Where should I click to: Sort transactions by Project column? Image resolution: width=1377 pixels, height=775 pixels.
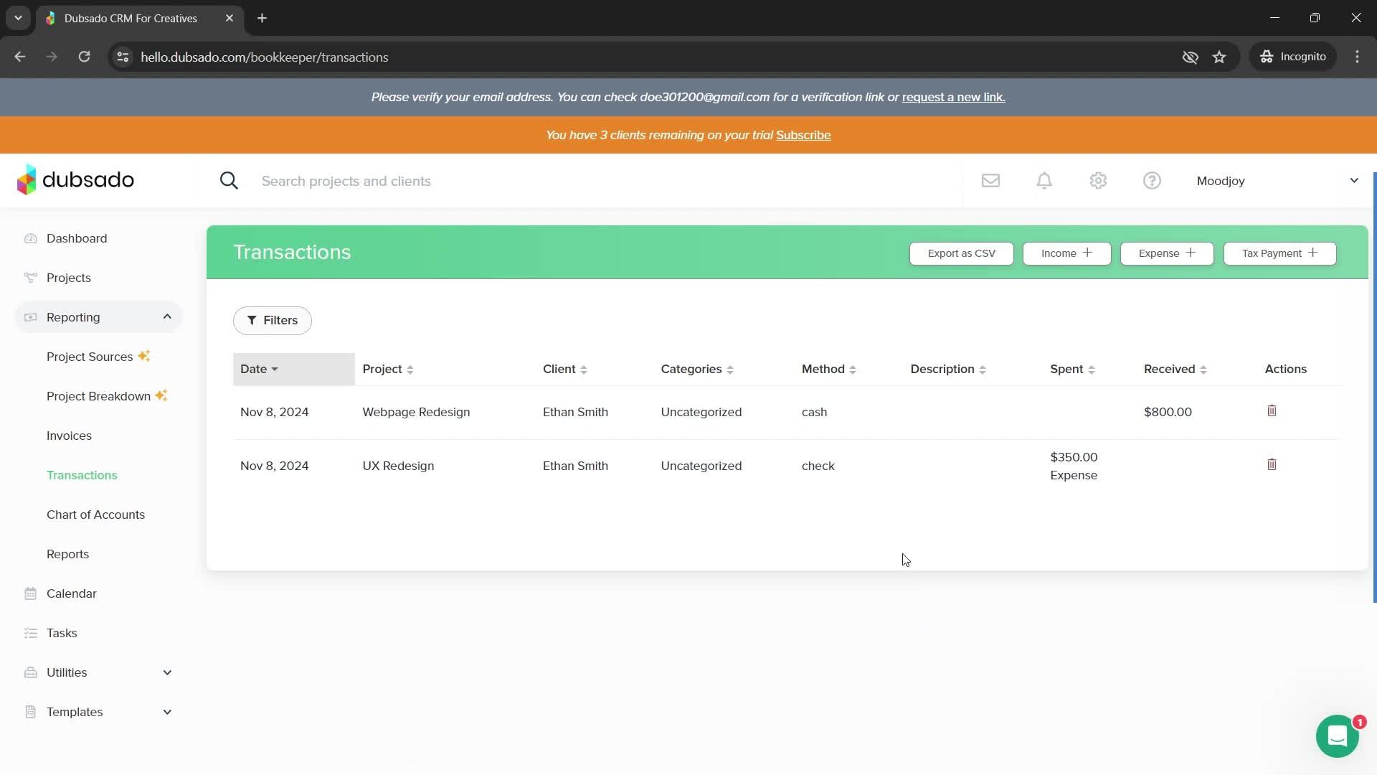(x=388, y=369)
